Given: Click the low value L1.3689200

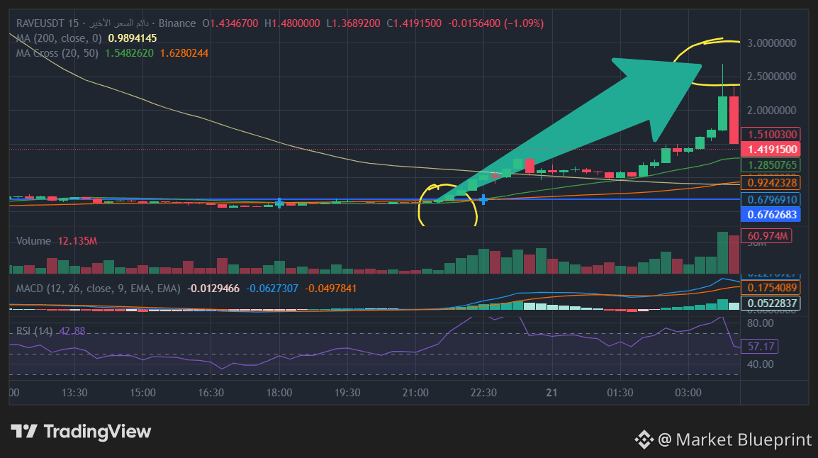Looking at the screenshot, I should (353, 23).
